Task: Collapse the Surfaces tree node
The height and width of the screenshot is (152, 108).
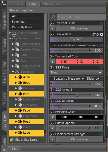Action: (x=13, y=72)
